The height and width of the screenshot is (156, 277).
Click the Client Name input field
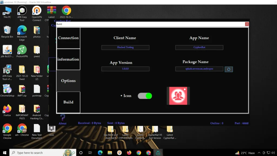click(x=125, y=47)
